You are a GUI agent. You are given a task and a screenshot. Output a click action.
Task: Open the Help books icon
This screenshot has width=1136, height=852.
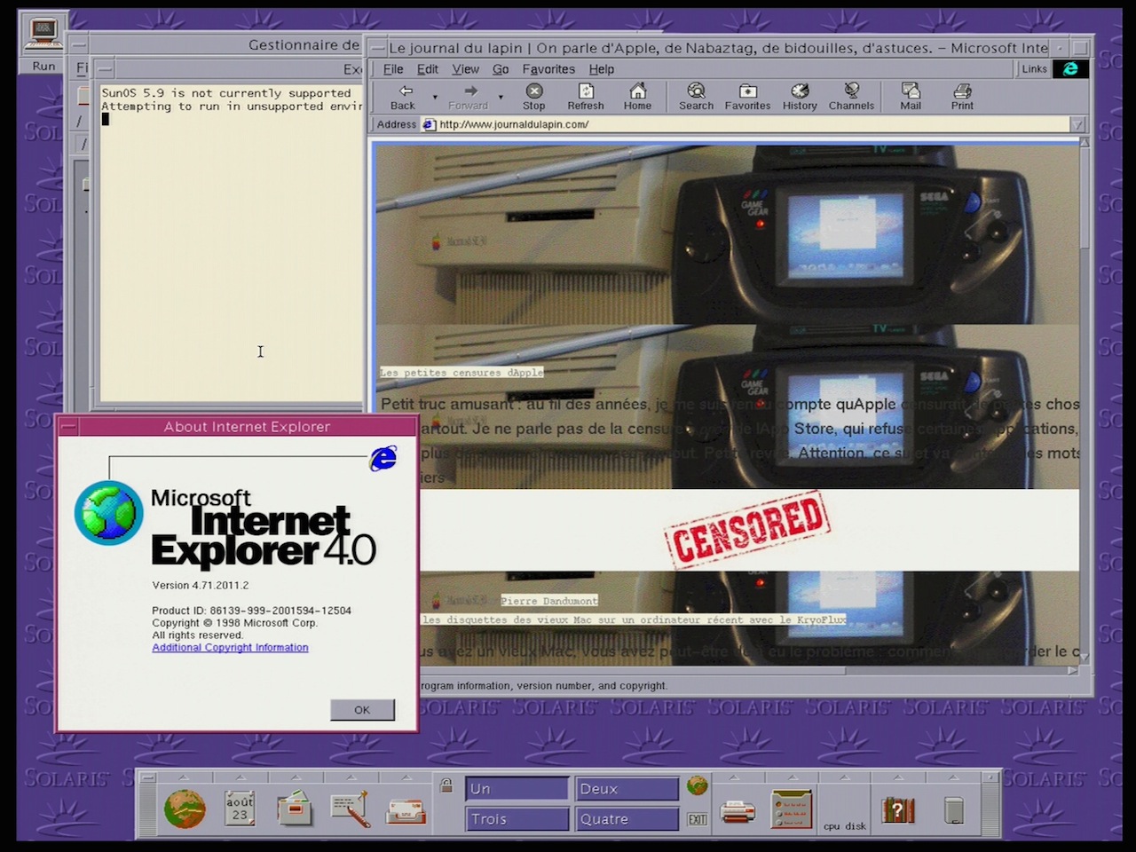tap(897, 809)
